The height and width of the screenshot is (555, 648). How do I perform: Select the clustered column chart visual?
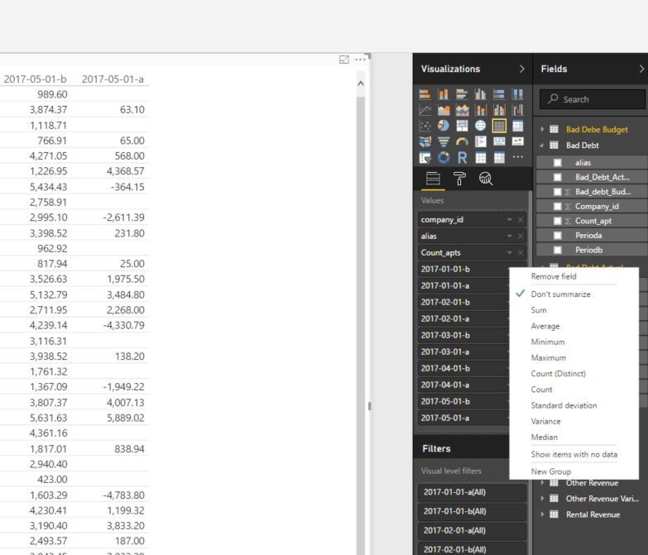480,94
